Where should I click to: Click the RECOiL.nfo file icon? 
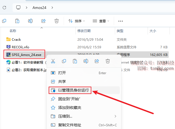8,47
